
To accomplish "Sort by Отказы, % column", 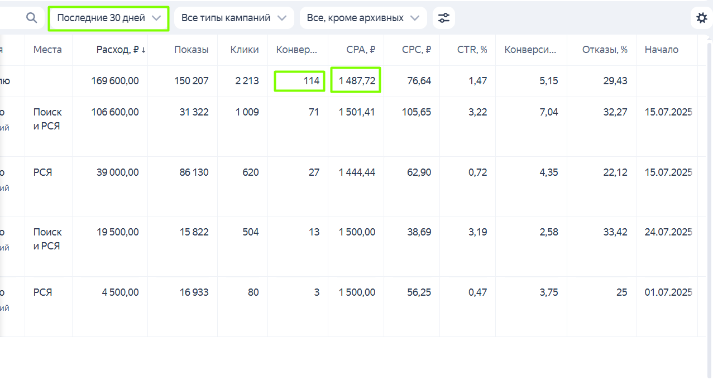I will coord(605,50).
